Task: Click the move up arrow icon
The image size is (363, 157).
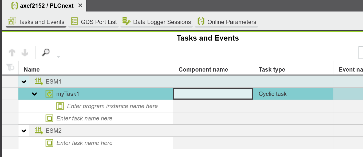Action: coord(12,53)
